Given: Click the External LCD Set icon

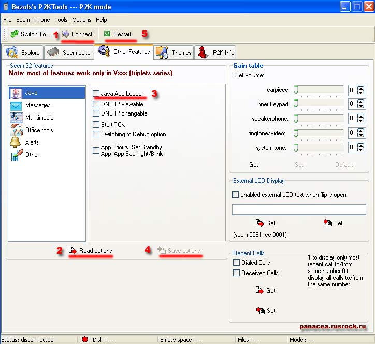Looking at the screenshot, I should 328,223.
